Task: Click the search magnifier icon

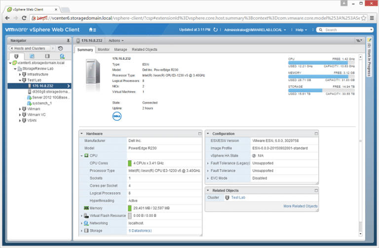Action: [321, 30]
